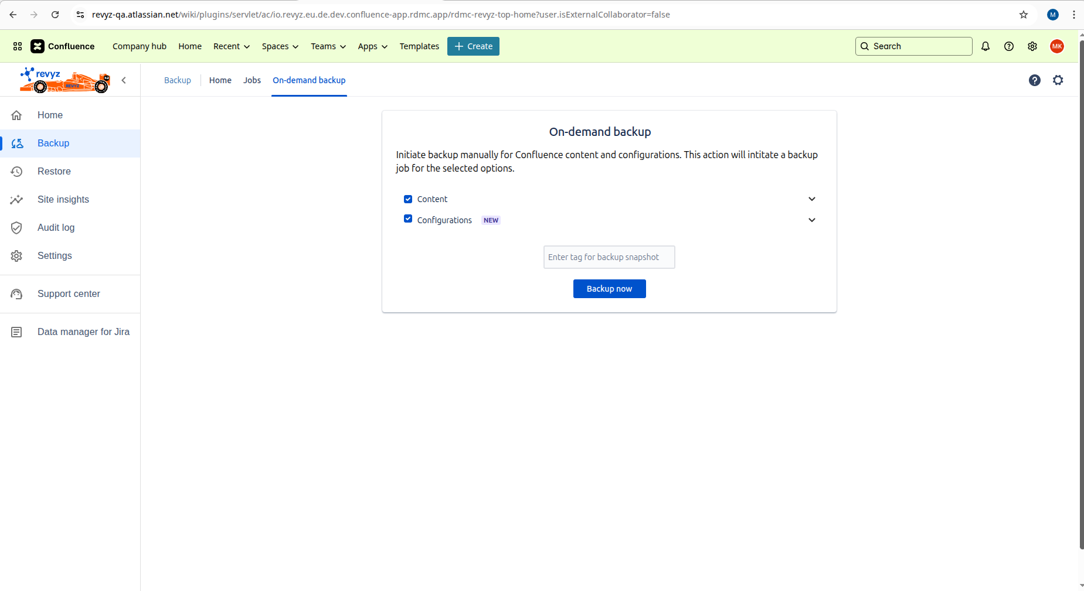This screenshot has height=591, width=1084.
Task: Expand the Content section details
Action: [812, 199]
